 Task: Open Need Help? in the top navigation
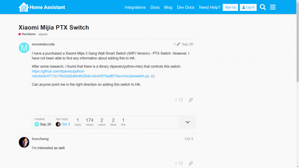[210, 7]
